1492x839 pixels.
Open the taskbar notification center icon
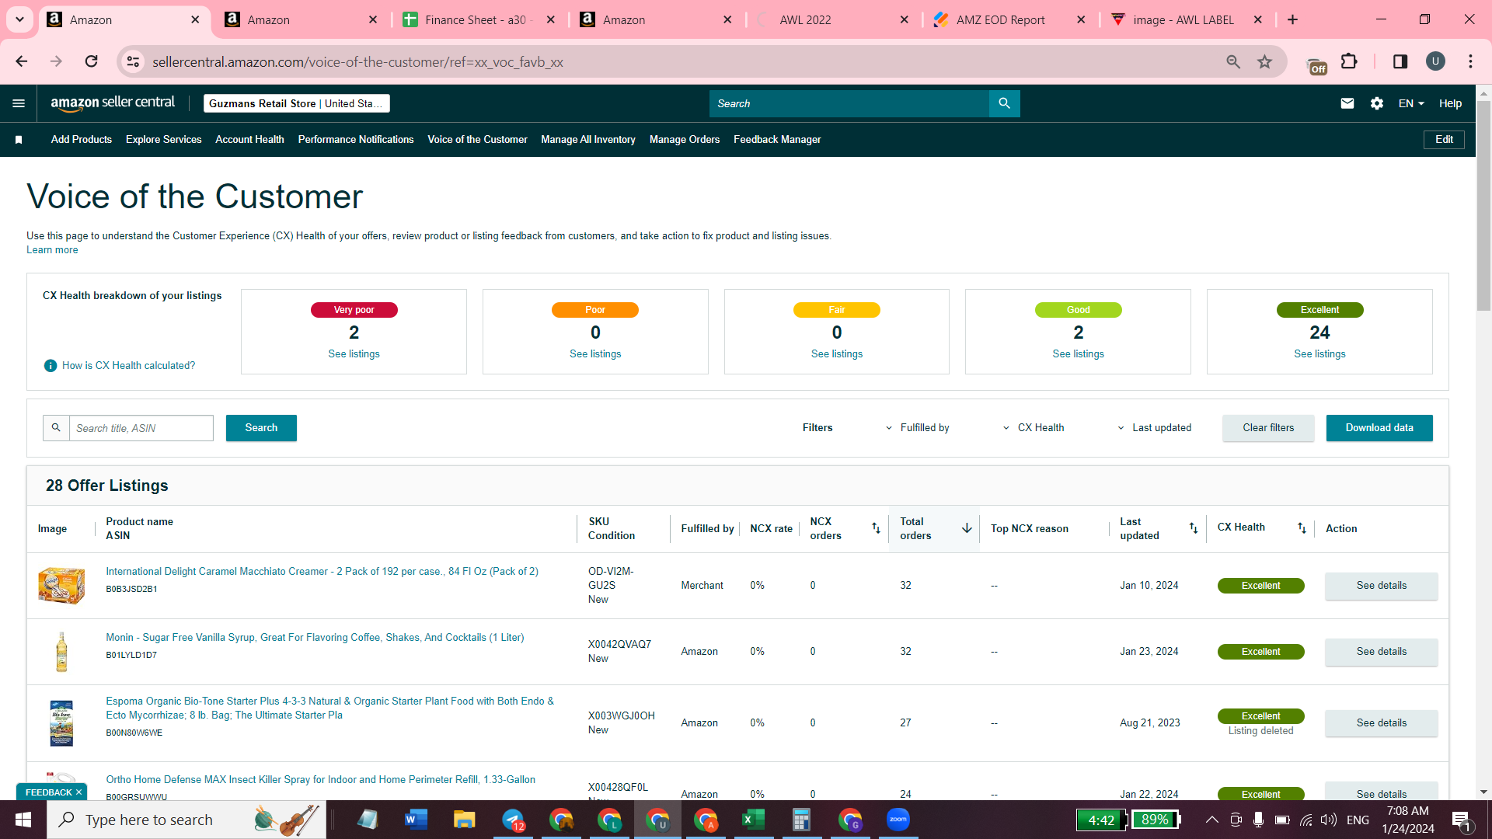(x=1461, y=820)
